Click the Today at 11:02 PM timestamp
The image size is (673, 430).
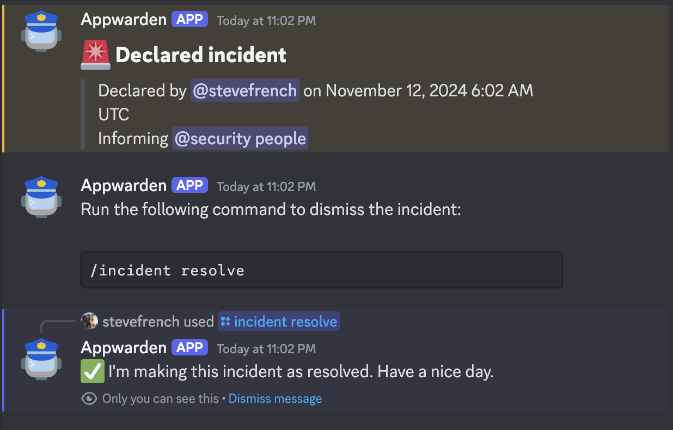click(x=266, y=20)
